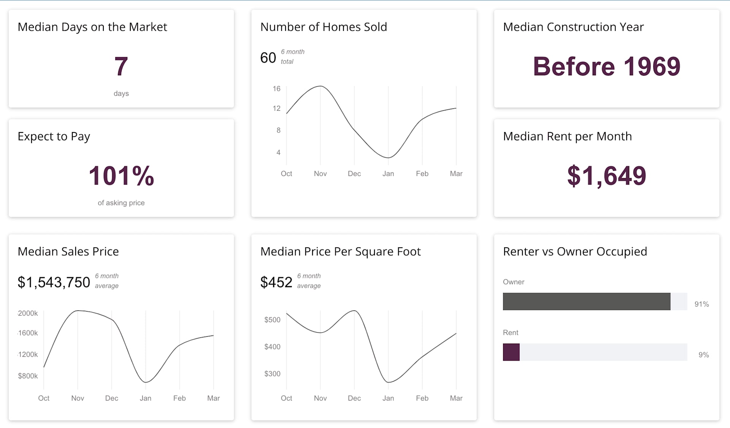Image resolution: width=730 pixels, height=428 pixels.
Task: Click the Median Days on the Market heading
Action: pos(92,27)
